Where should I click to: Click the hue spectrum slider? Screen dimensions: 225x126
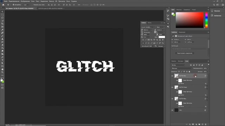[x=206, y=20]
